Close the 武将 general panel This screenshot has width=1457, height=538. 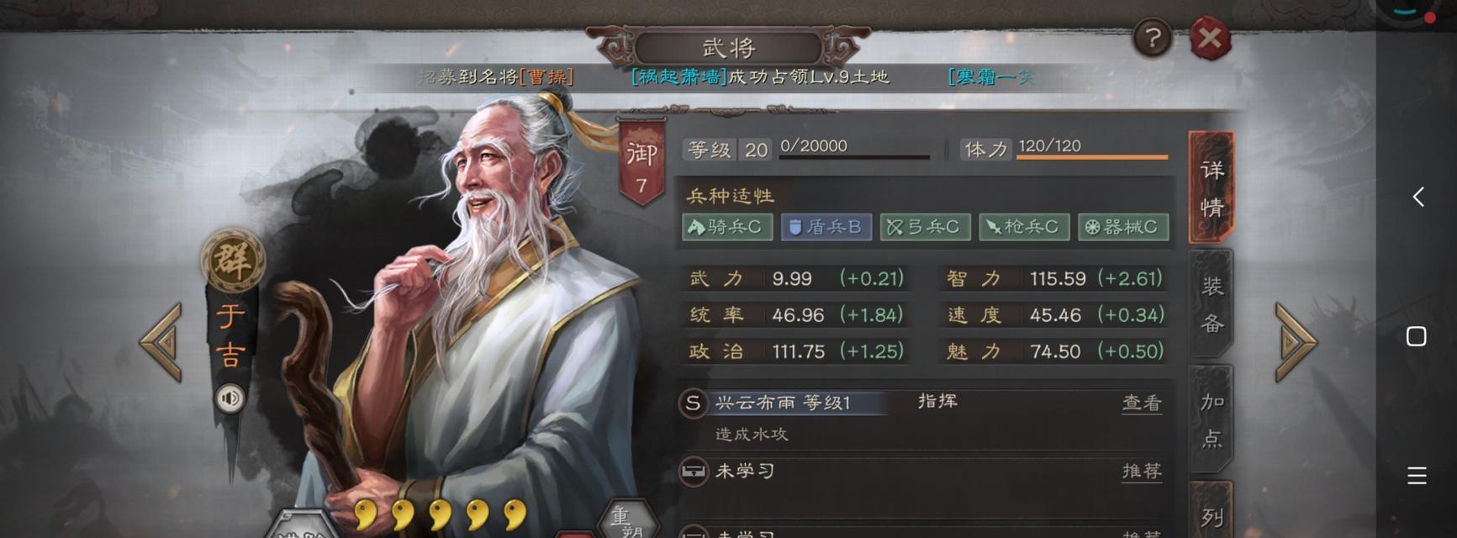(1210, 38)
